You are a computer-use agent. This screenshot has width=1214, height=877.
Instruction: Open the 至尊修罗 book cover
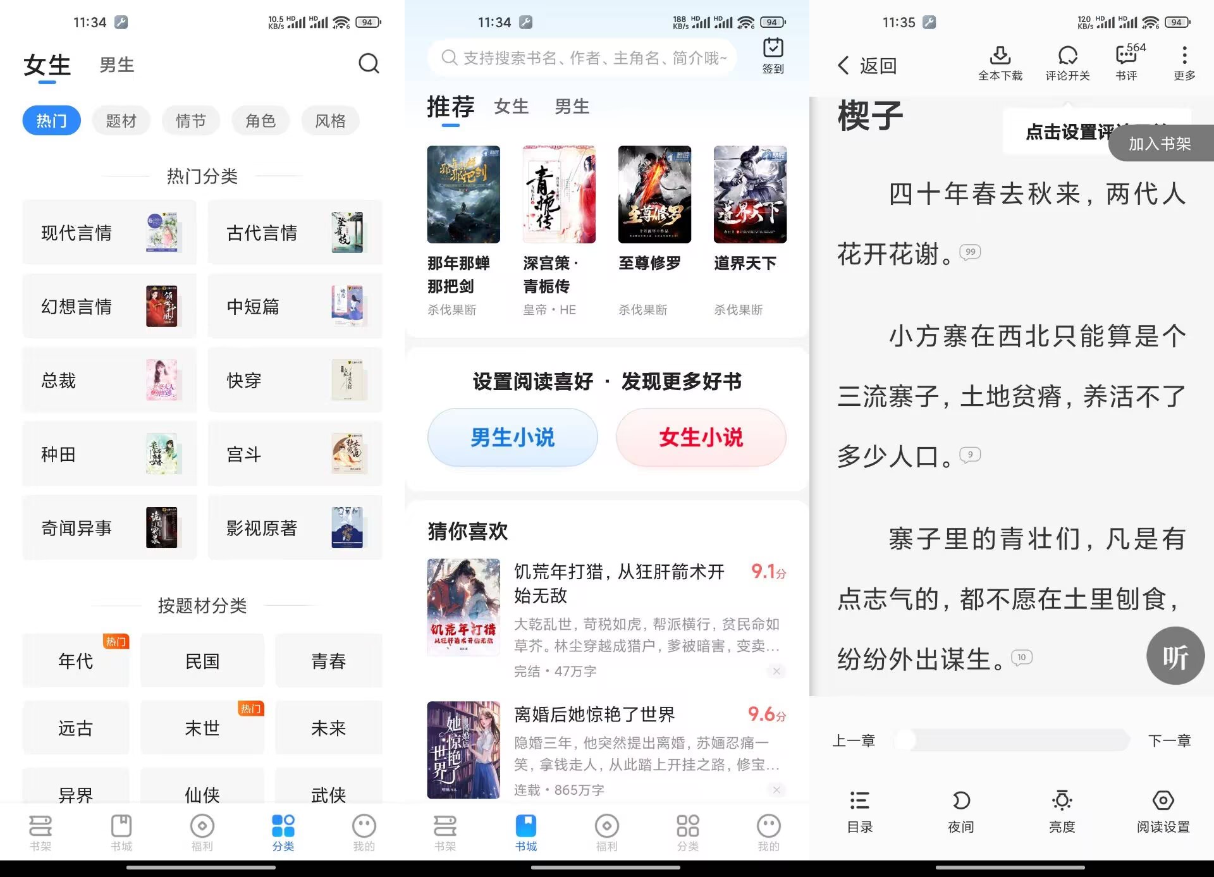pos(654,194)
